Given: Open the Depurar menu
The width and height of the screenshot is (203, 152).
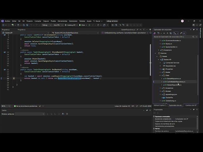Looking at the screenshot, I should [x=46, y=21].
